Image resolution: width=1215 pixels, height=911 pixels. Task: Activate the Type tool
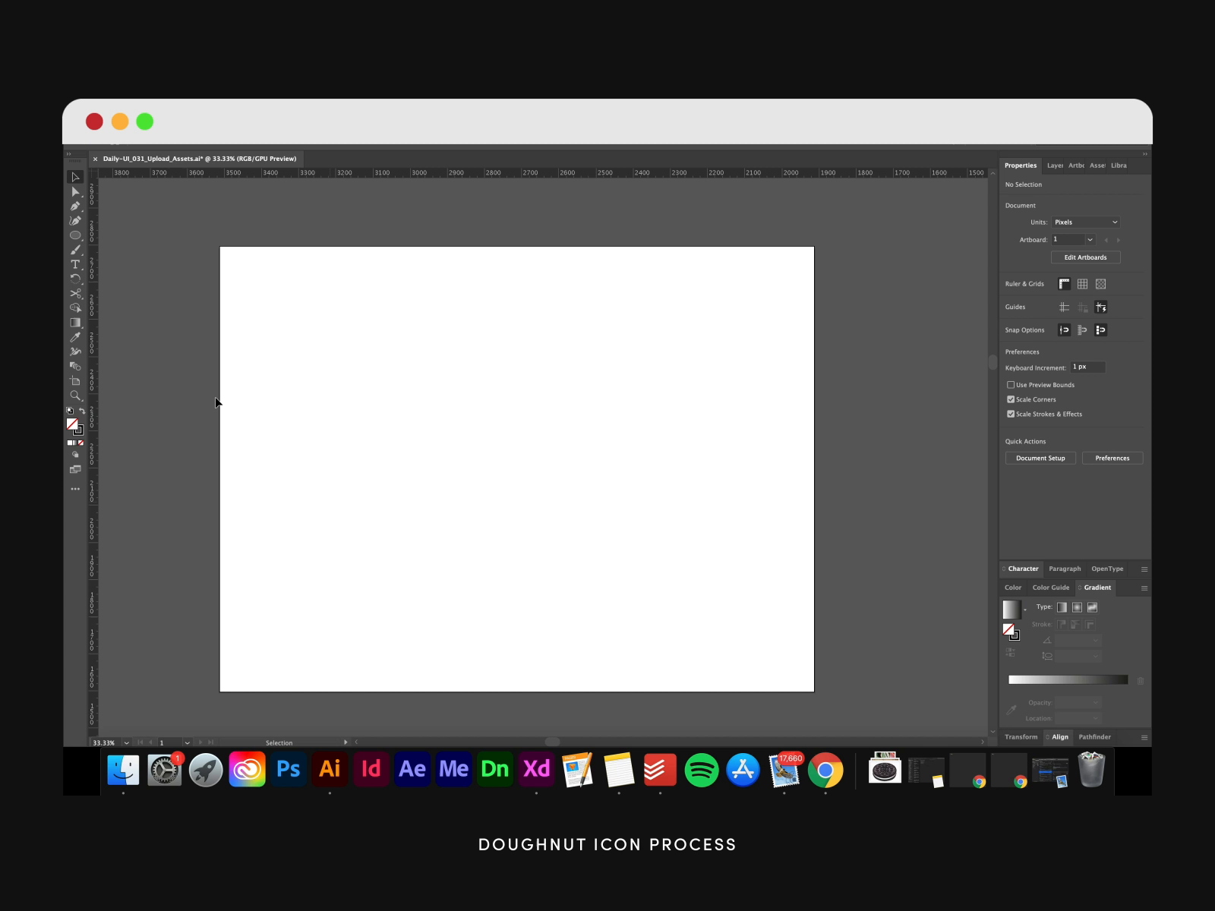(x=75, y=264)
